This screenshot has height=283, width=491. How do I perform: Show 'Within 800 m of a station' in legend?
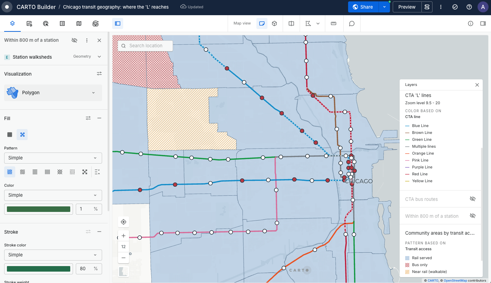coord(473,216)
